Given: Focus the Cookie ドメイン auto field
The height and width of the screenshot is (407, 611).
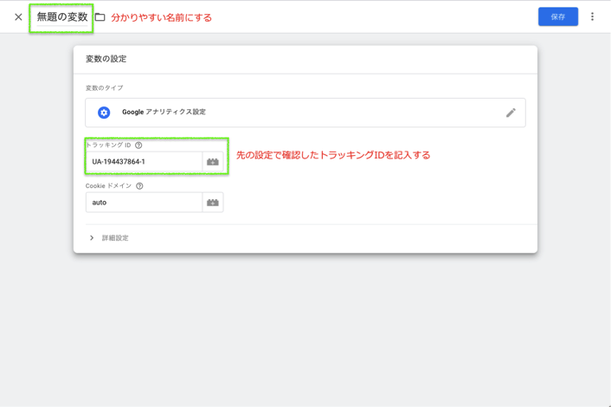Looking at the screenshot, I should click(145, 203).
